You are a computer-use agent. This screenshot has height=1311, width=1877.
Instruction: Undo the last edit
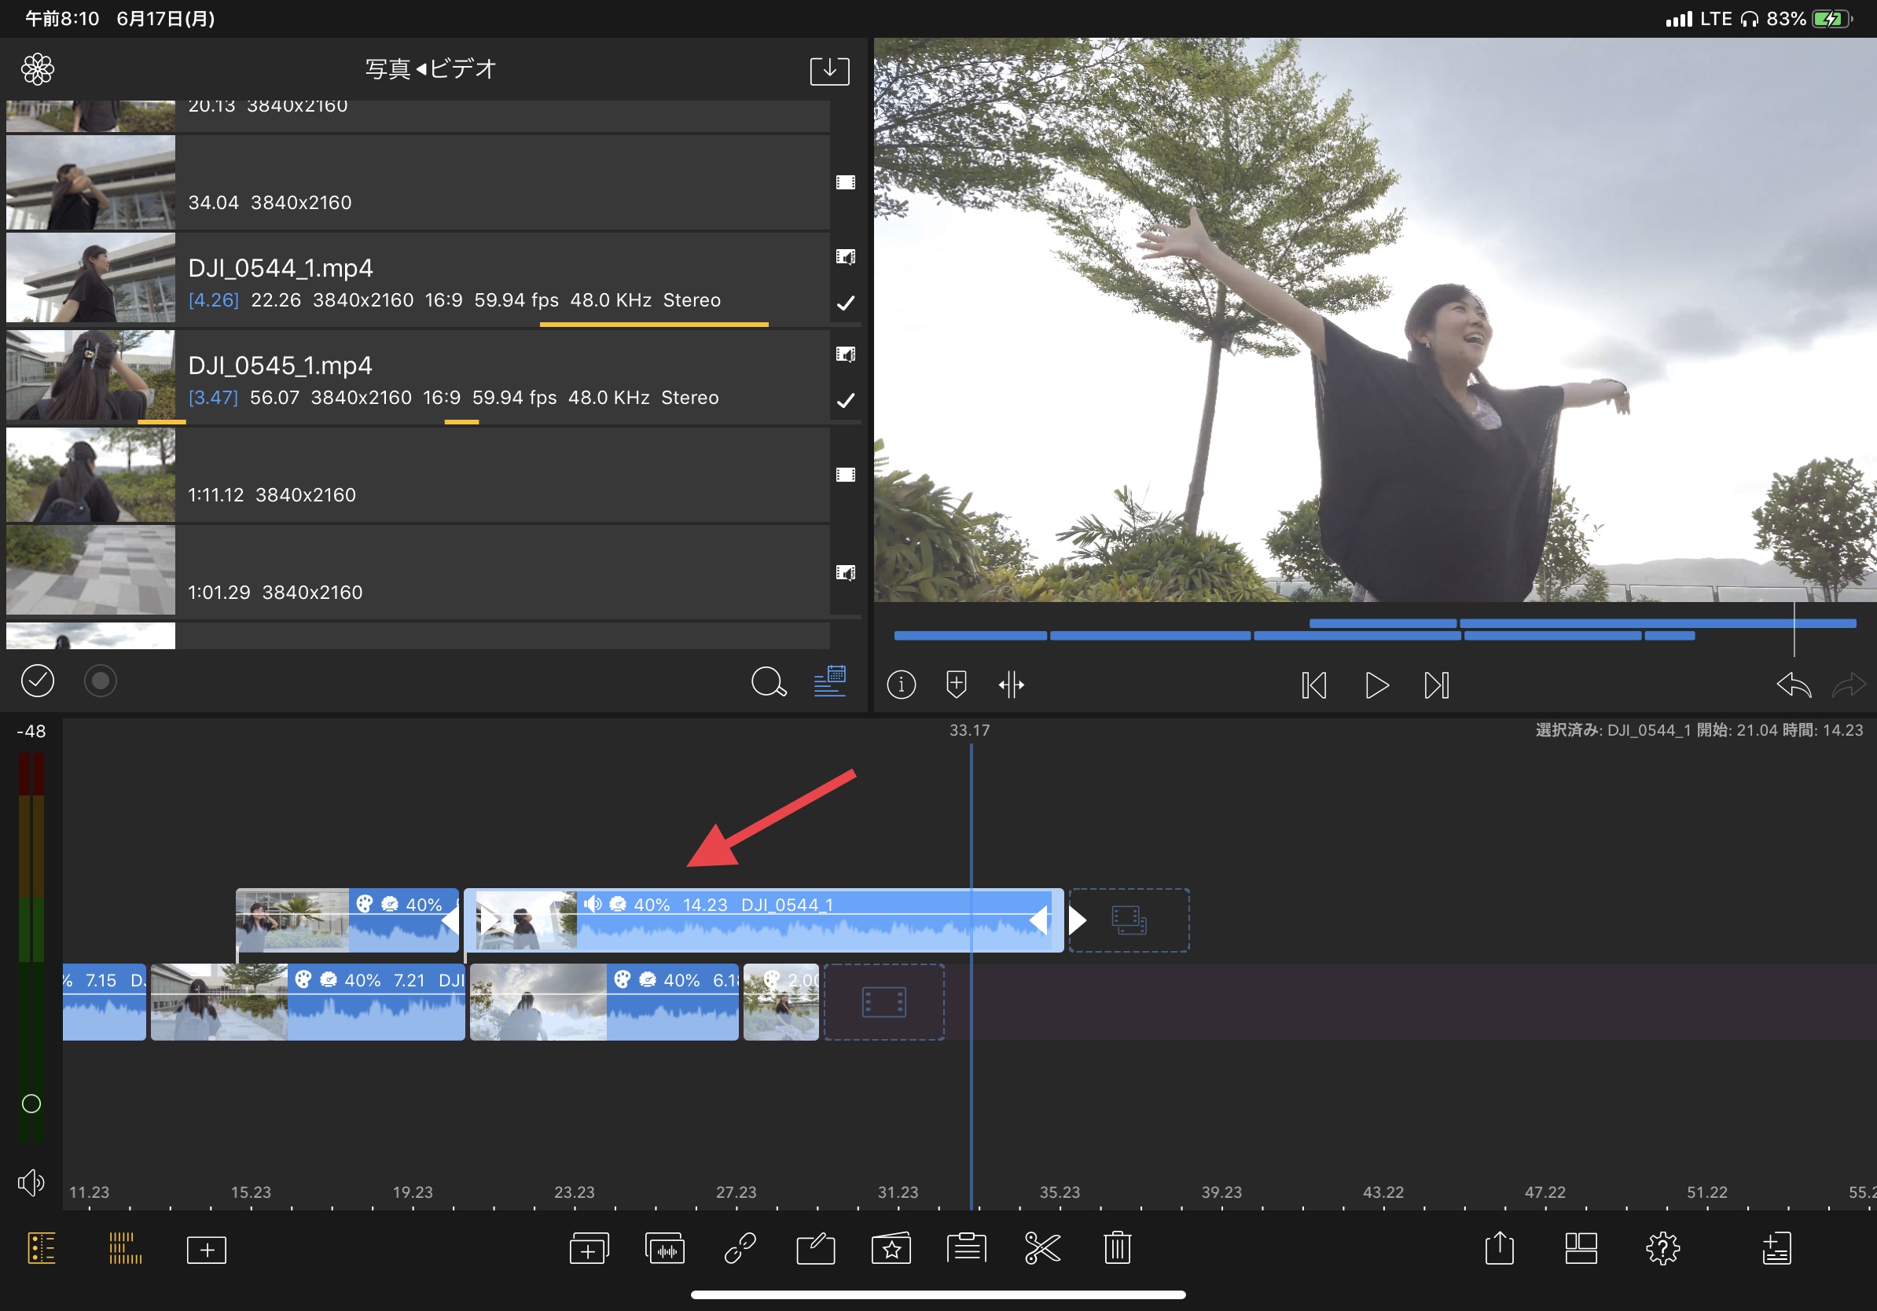click(x=1794, y=684)
